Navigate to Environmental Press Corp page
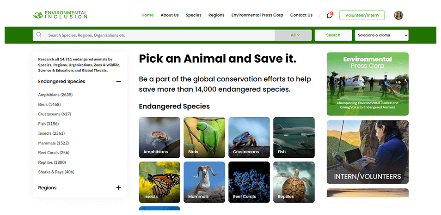 point(257,15)
